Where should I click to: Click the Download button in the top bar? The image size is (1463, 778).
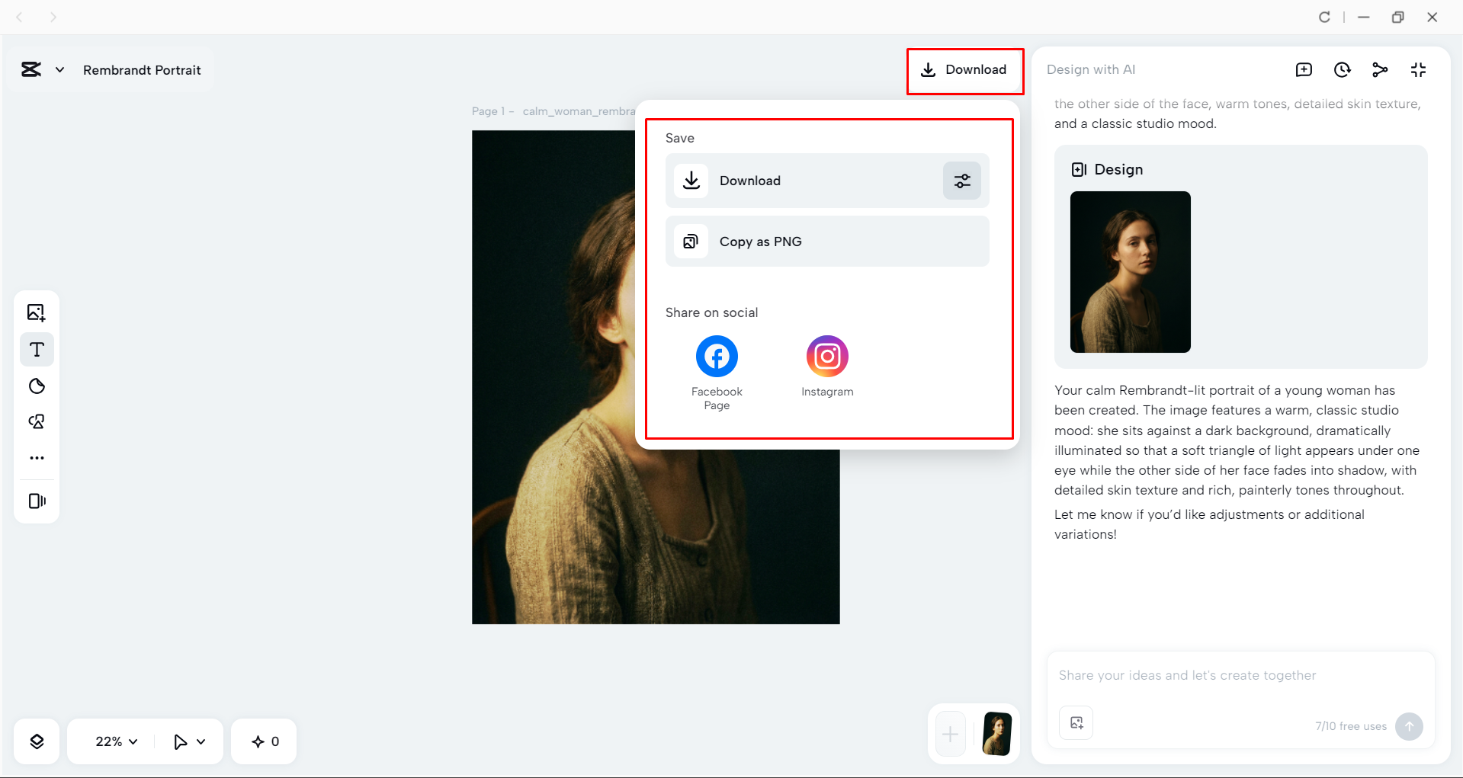(x=964, y=70)
